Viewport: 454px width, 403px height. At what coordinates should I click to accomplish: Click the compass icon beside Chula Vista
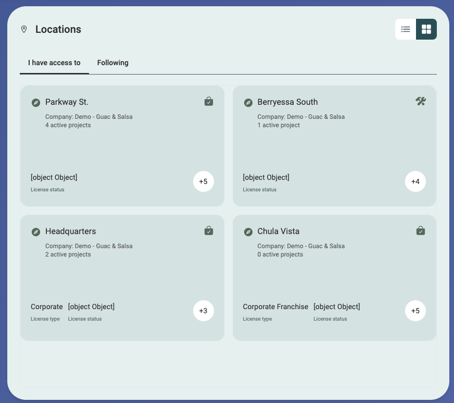tap(248, 232)
